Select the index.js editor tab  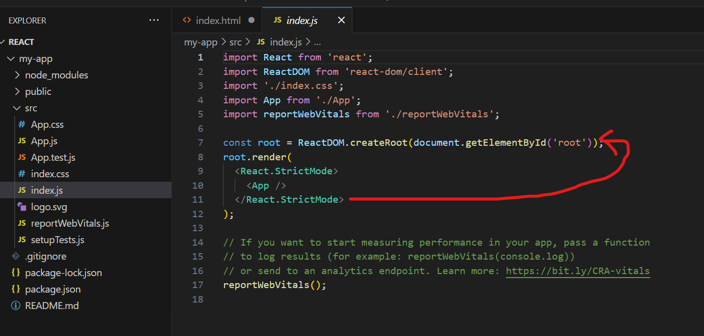coord(301,20)
